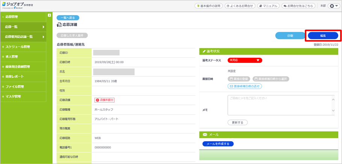Screen dimensions: 342x164
Task: Collapse the 応募管理 sidebar section
Action: pos(23,17)
